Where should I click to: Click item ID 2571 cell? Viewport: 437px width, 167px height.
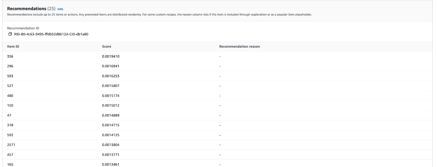click(11, 145)
